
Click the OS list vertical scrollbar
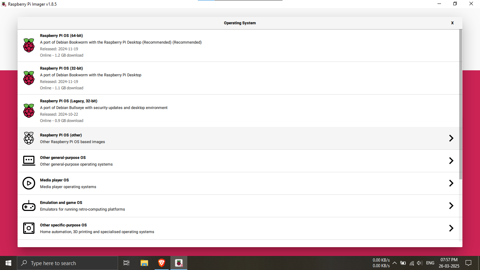[461, 105]
